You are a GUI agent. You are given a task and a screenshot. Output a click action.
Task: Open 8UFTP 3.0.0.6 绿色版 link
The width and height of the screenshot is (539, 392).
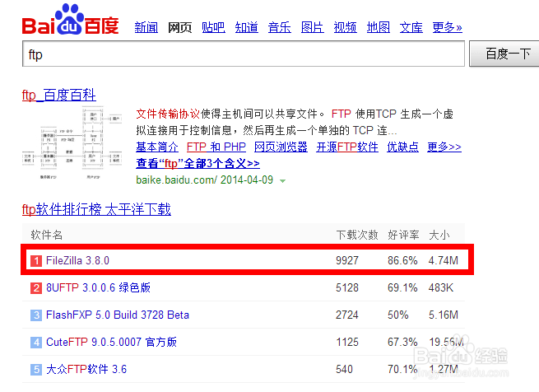pyautogui.click(x=98, y=287)
